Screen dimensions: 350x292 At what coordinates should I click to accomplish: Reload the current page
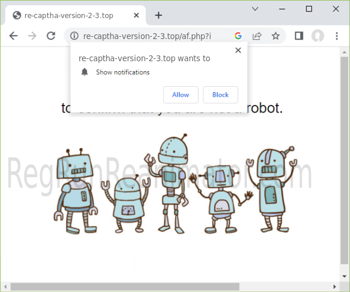[51, 36]
